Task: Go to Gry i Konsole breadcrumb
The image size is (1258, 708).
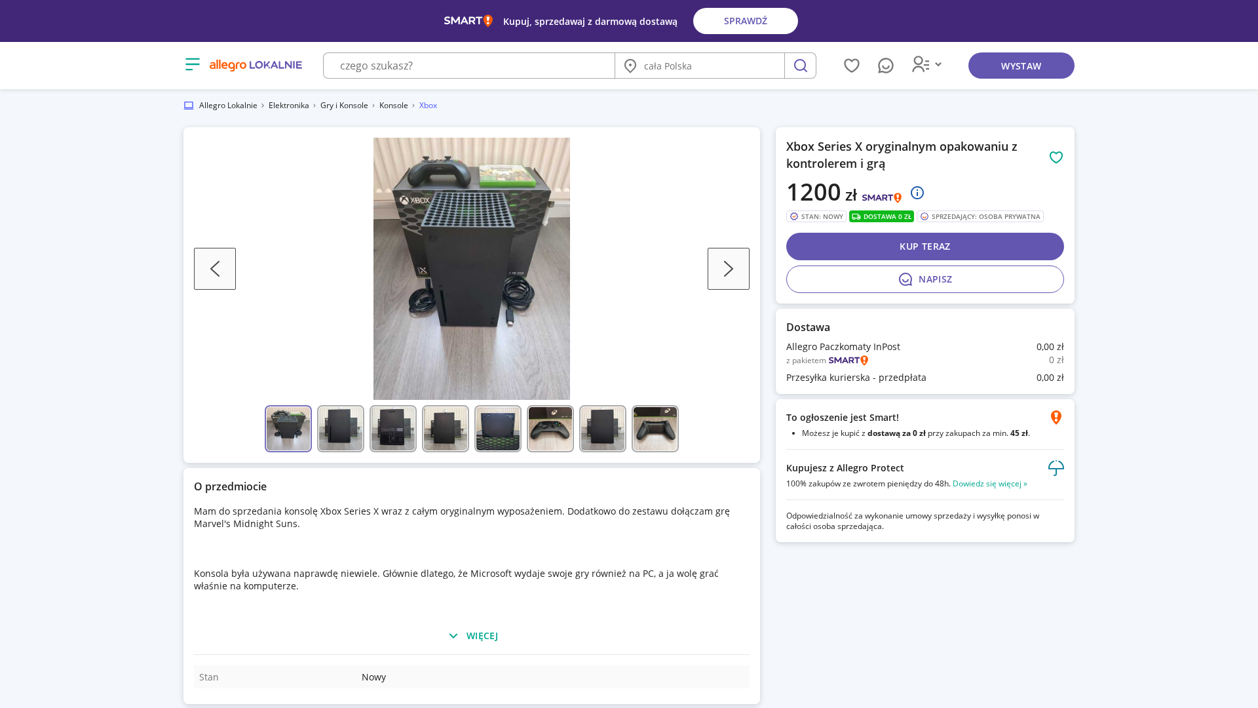Action: pyautogui.click(x=344, y=106)
